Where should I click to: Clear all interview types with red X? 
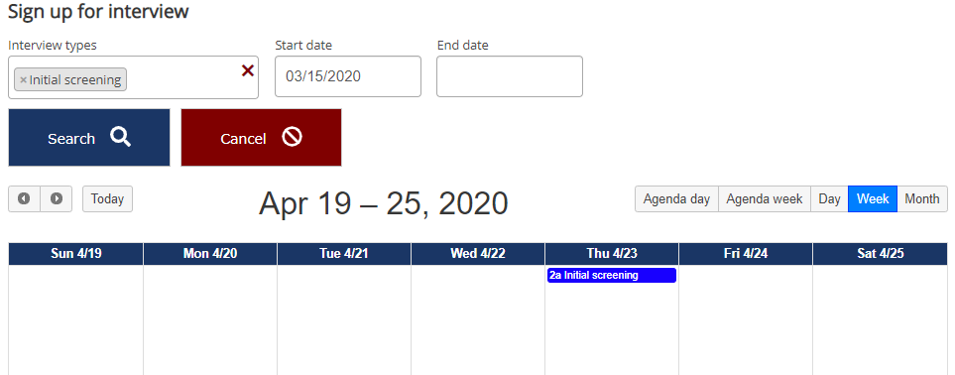pyautogui.click(x=247, y=70)
